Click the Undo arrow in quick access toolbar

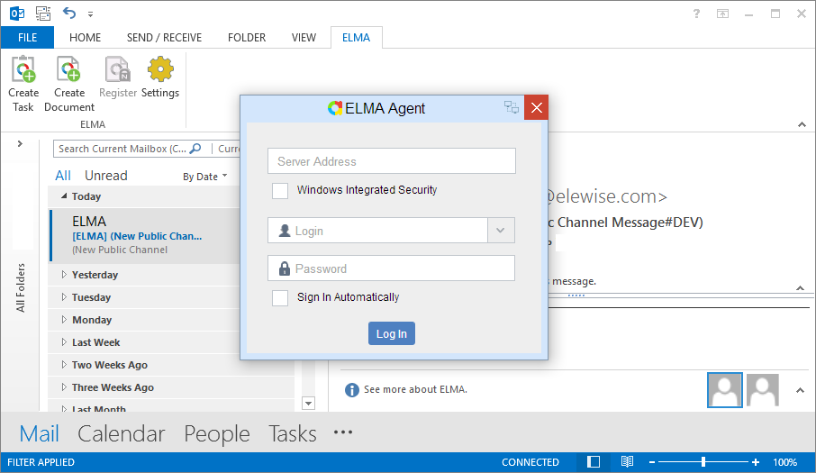[70, 13]
